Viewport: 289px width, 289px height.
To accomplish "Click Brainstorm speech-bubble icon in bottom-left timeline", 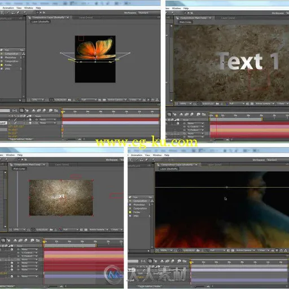I will [32, 241].
